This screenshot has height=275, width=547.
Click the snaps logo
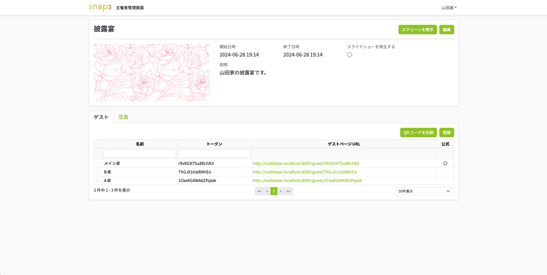[100, 7]
